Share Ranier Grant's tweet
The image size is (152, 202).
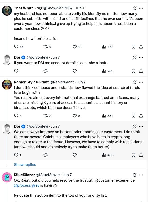click(141, 116)
